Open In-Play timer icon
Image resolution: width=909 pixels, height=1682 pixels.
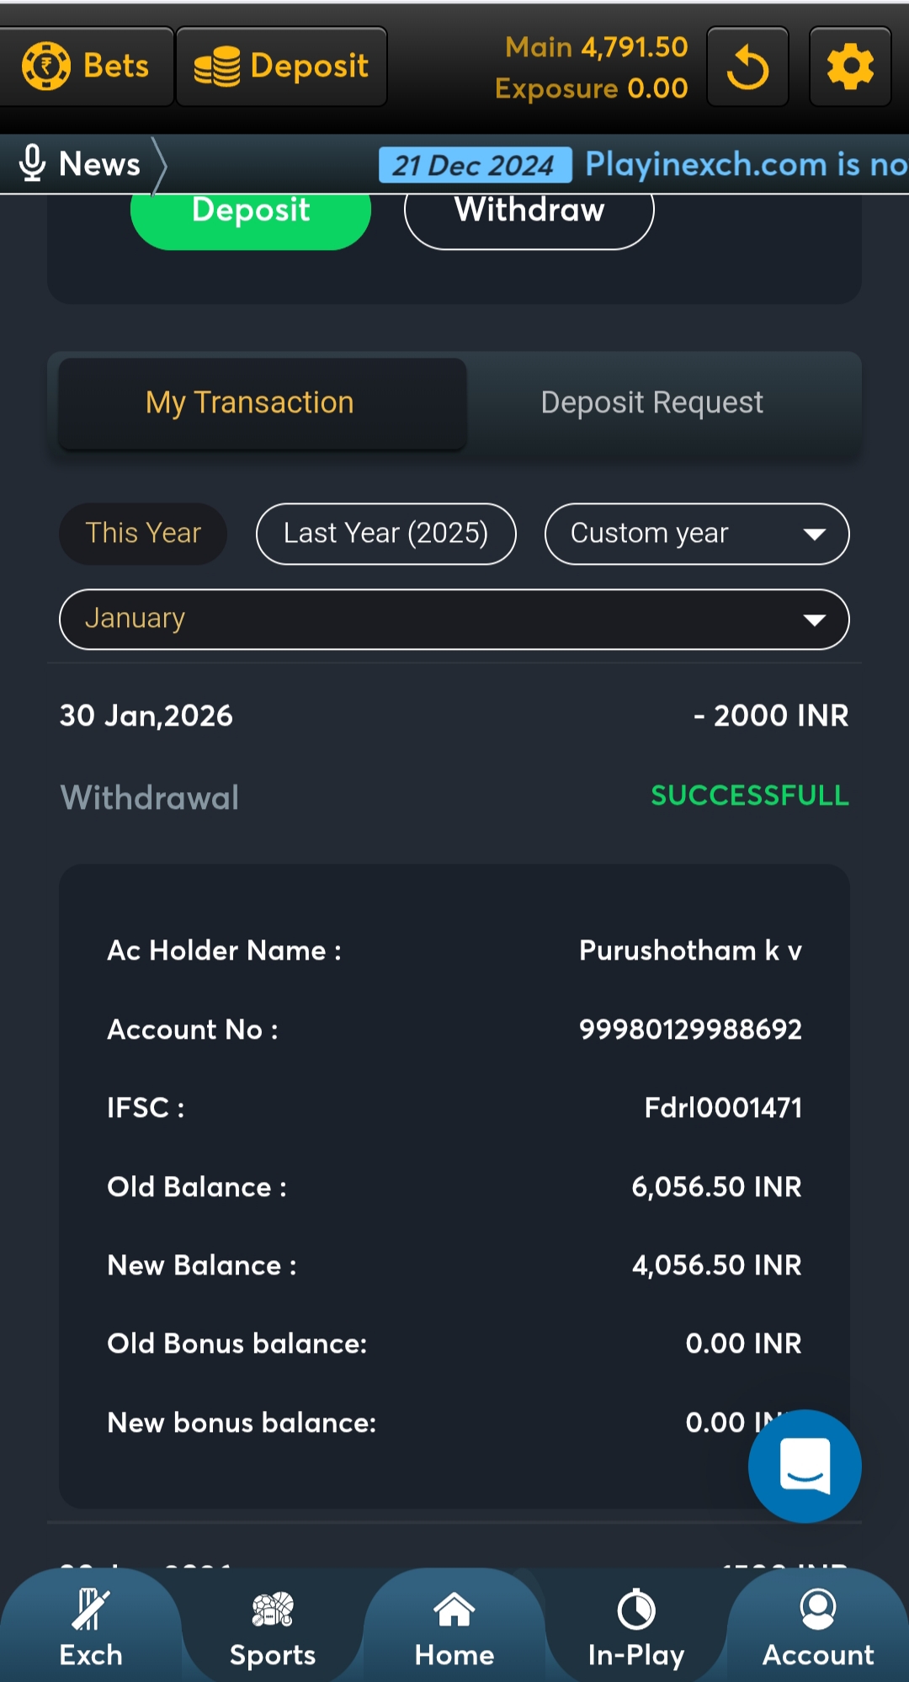coord(636,1610)
